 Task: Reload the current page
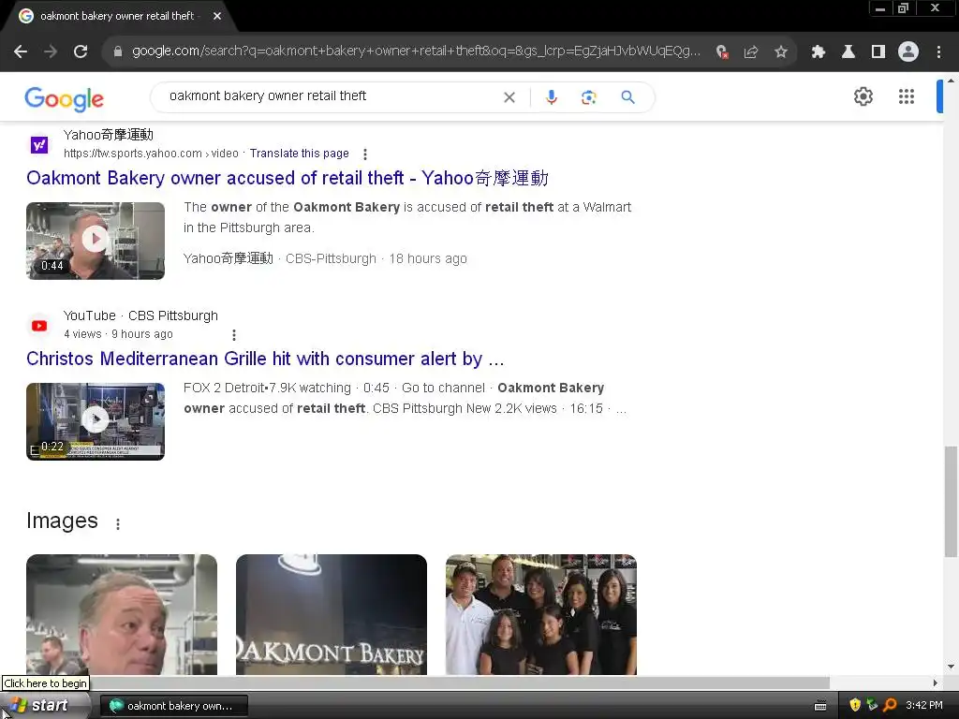coord(81,52)
